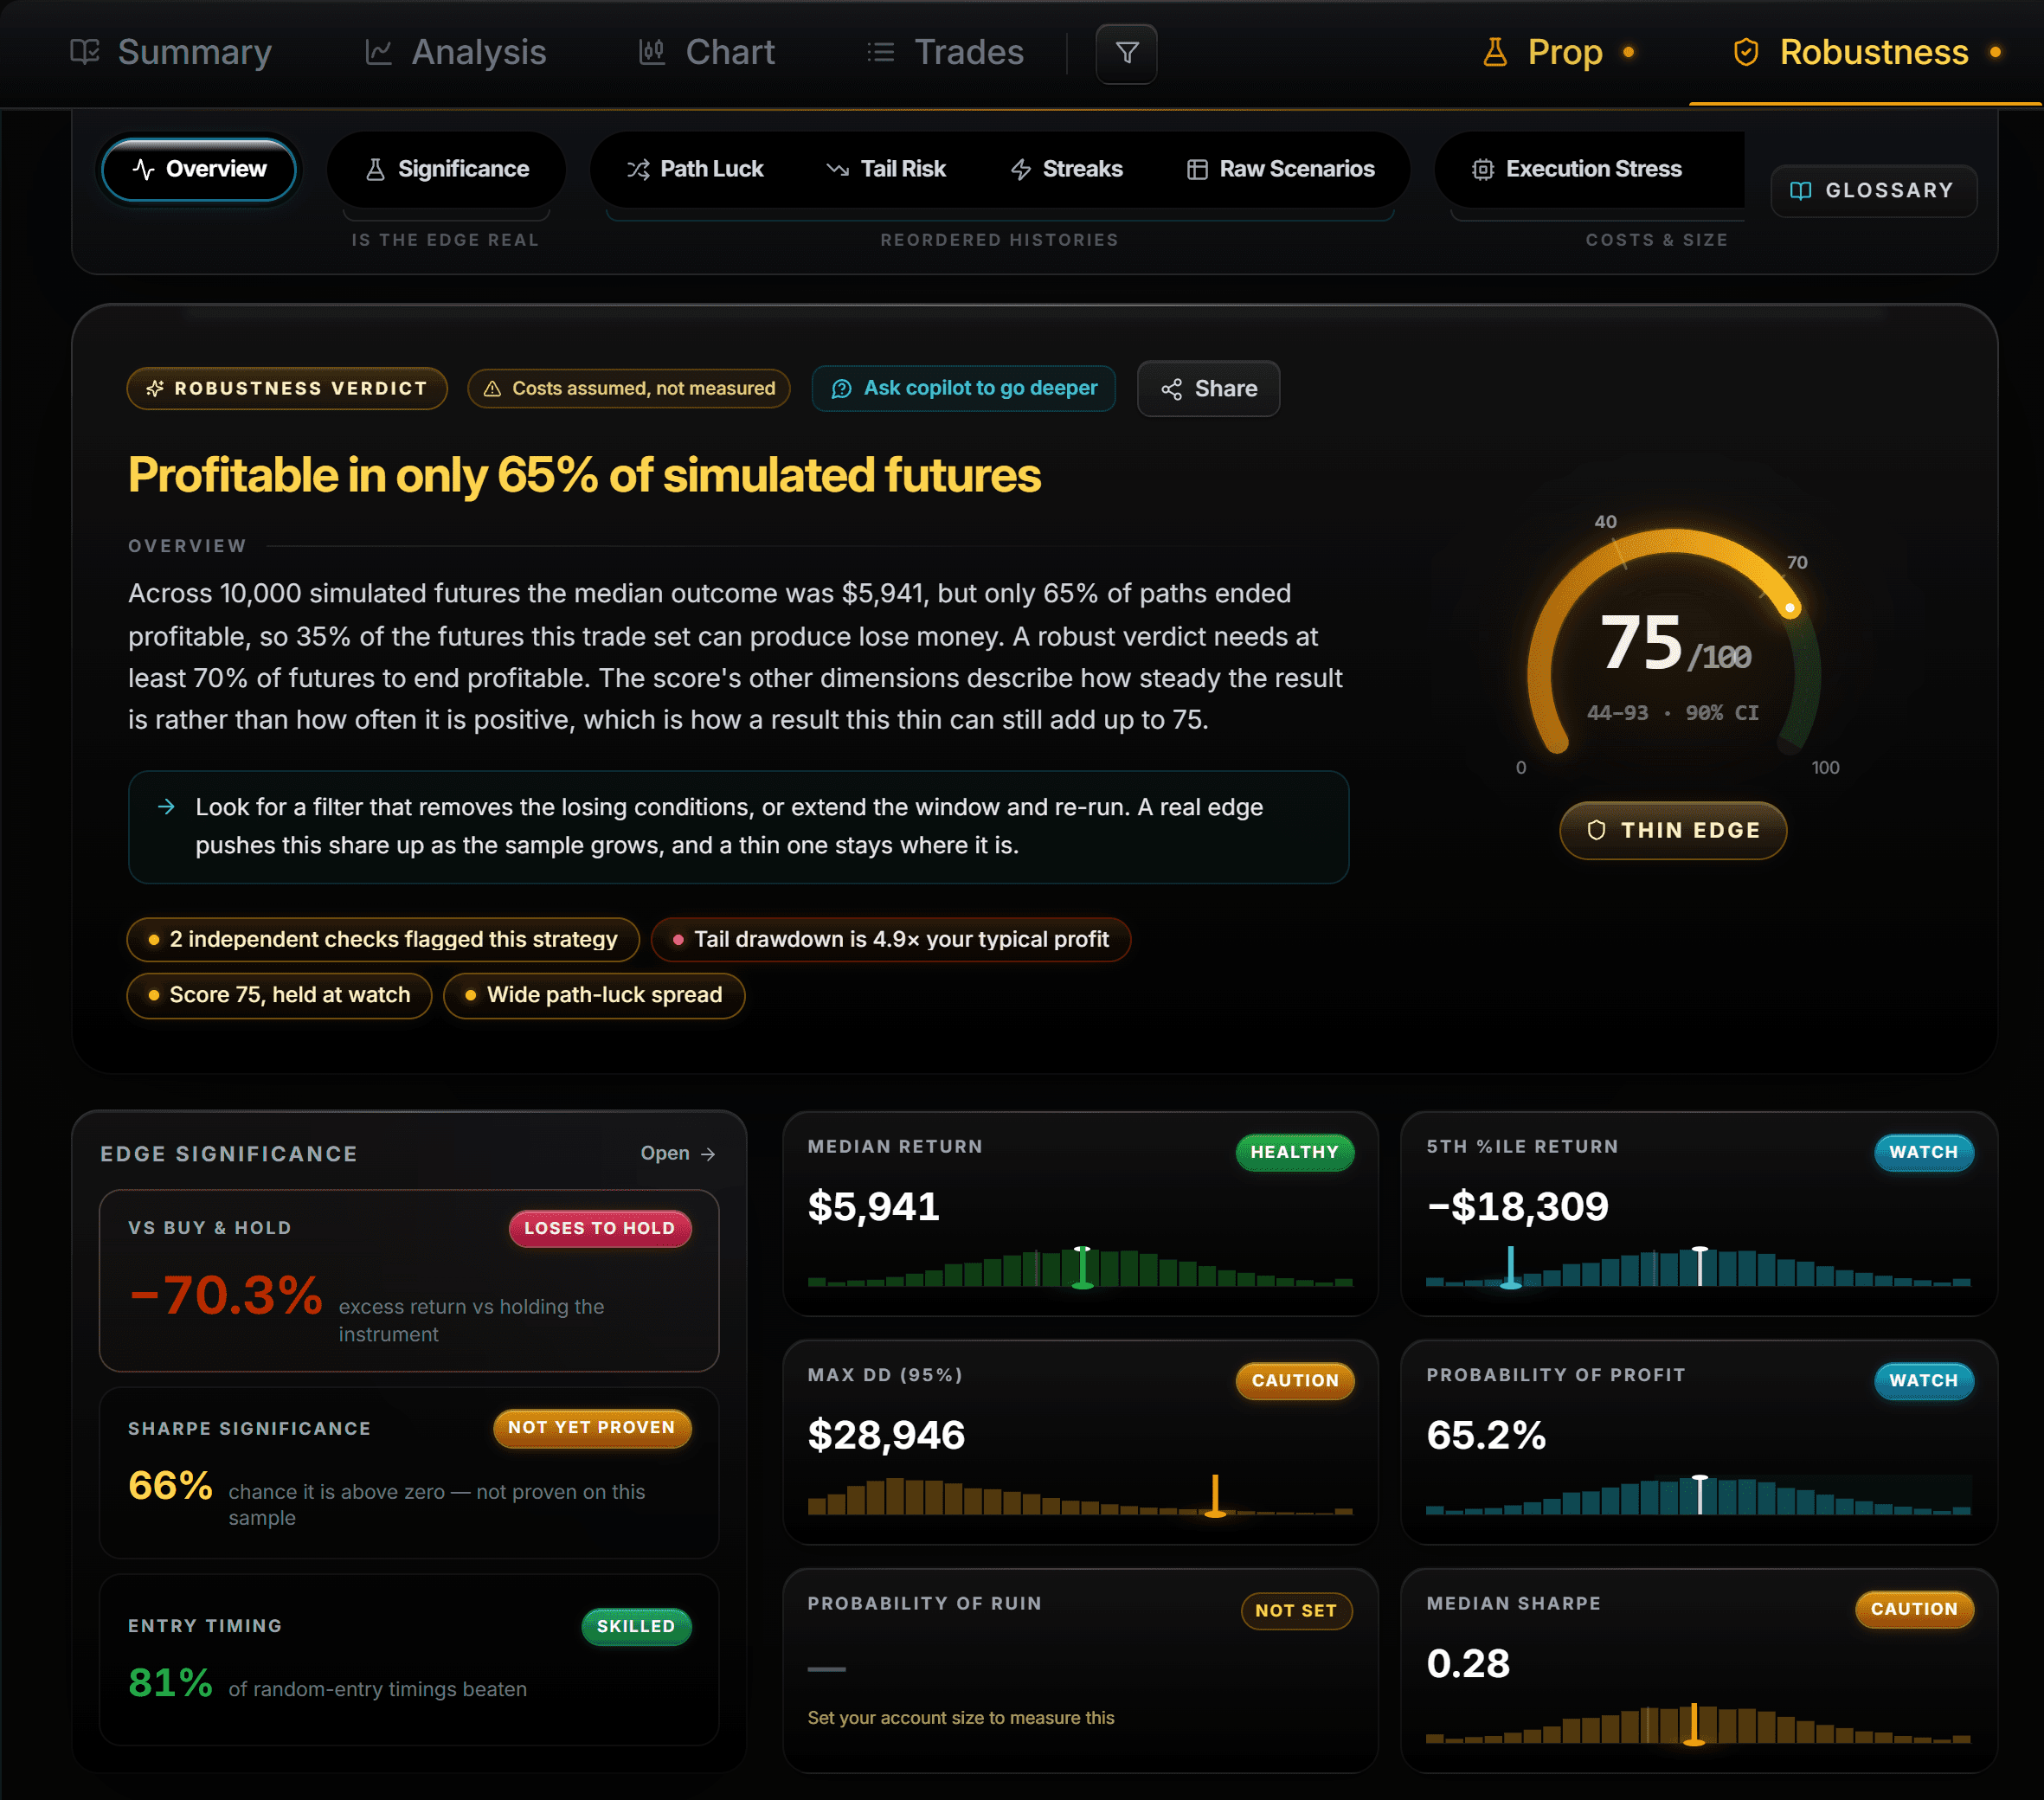Click the Summary book icon
2044x1800 pixels.
pyautogui.click(x=85, y=52)
